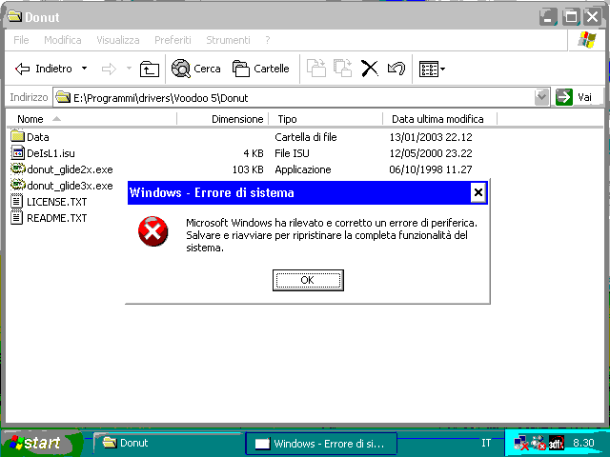Sort by the Tipo column header
Screen dimensions: 610x457
(326, 119)
